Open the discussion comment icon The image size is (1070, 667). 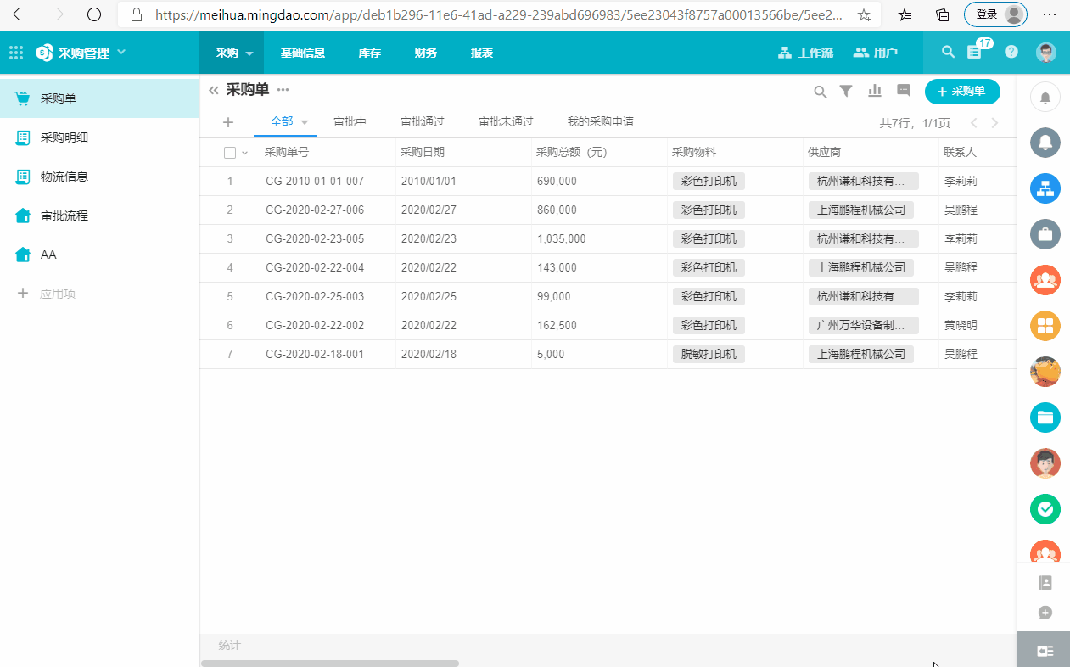coord(903,91)
